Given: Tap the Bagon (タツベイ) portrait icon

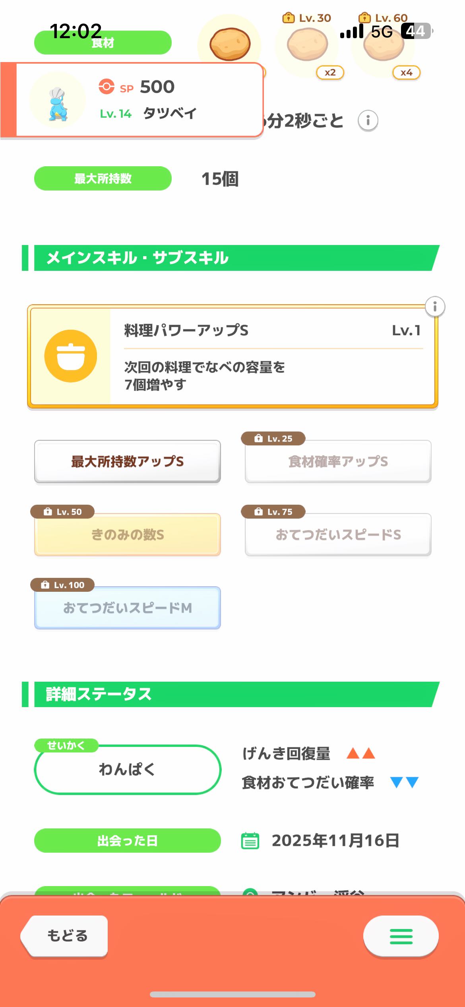Looking at the screenshot, I should point(58,100).
